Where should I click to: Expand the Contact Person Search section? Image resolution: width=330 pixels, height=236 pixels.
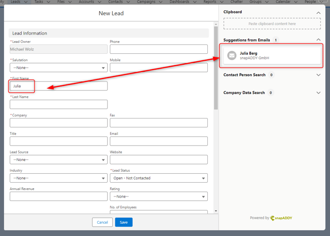318,75
